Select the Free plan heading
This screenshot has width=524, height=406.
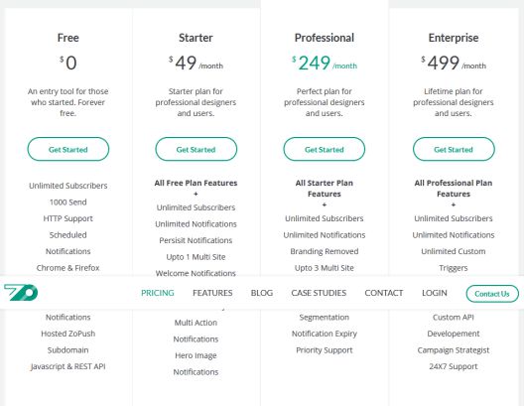pyautogui.click(x=68, y=38)
